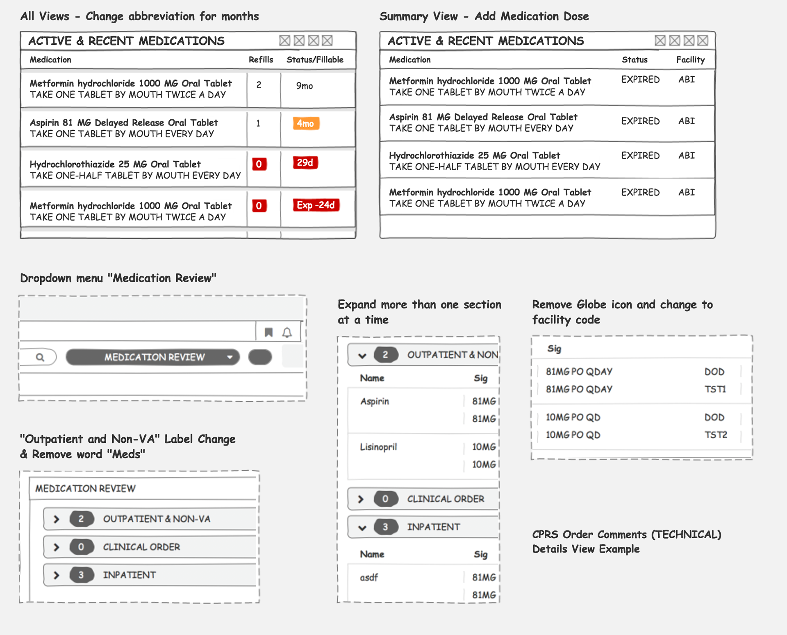Click the Refills column header

click(x=261, y=60)
